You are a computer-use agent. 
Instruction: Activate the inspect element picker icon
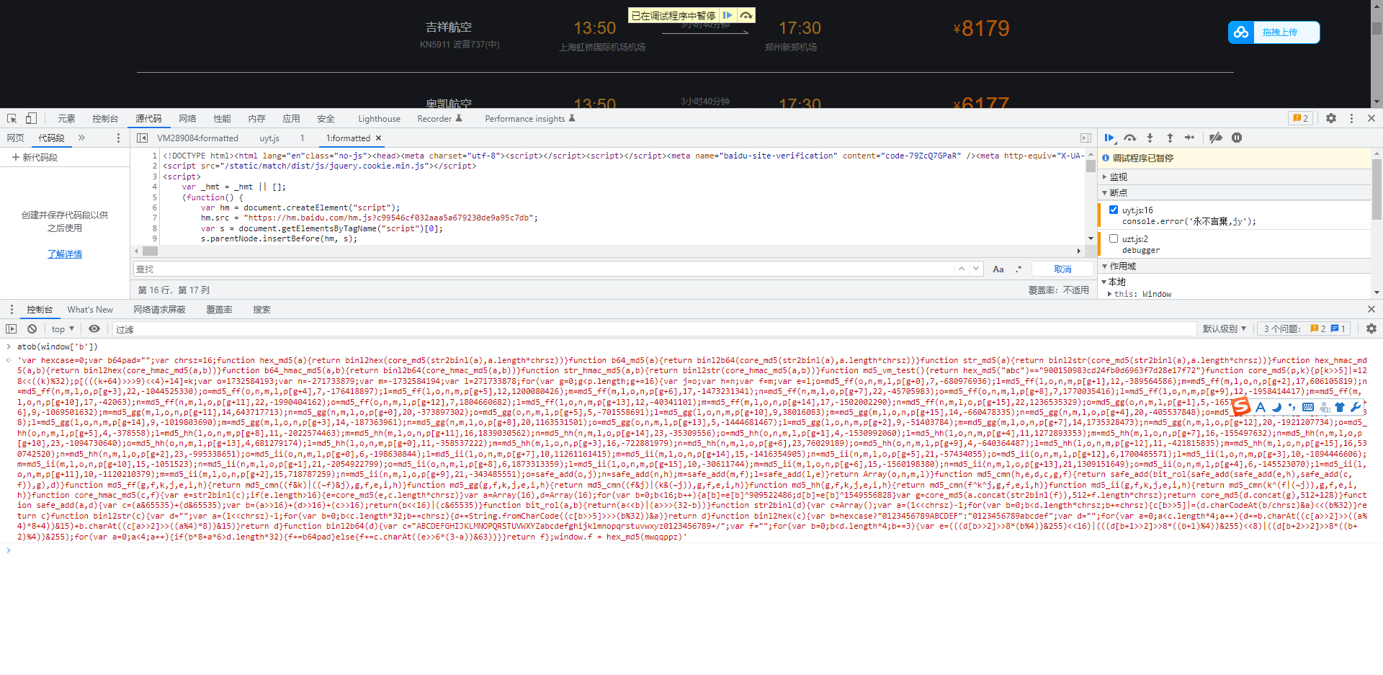point(12,118)
